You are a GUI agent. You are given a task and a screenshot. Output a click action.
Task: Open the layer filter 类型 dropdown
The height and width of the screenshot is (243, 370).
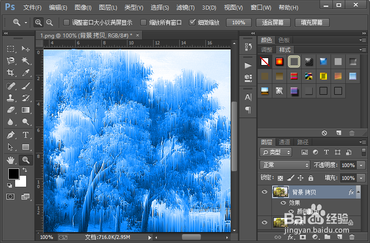(276, 152)
